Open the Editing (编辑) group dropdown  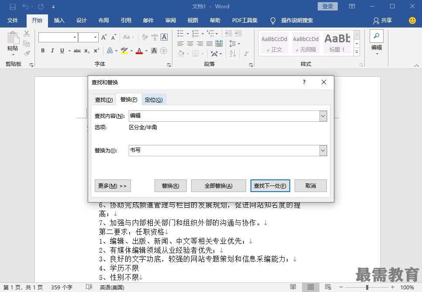click(x=377, y=44)
